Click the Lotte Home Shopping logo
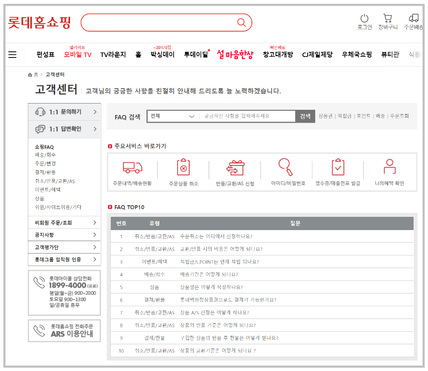 [x=39, y=23]
